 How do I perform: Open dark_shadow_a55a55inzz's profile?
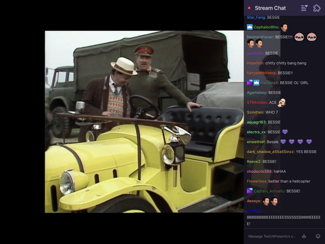pos(271,152)
